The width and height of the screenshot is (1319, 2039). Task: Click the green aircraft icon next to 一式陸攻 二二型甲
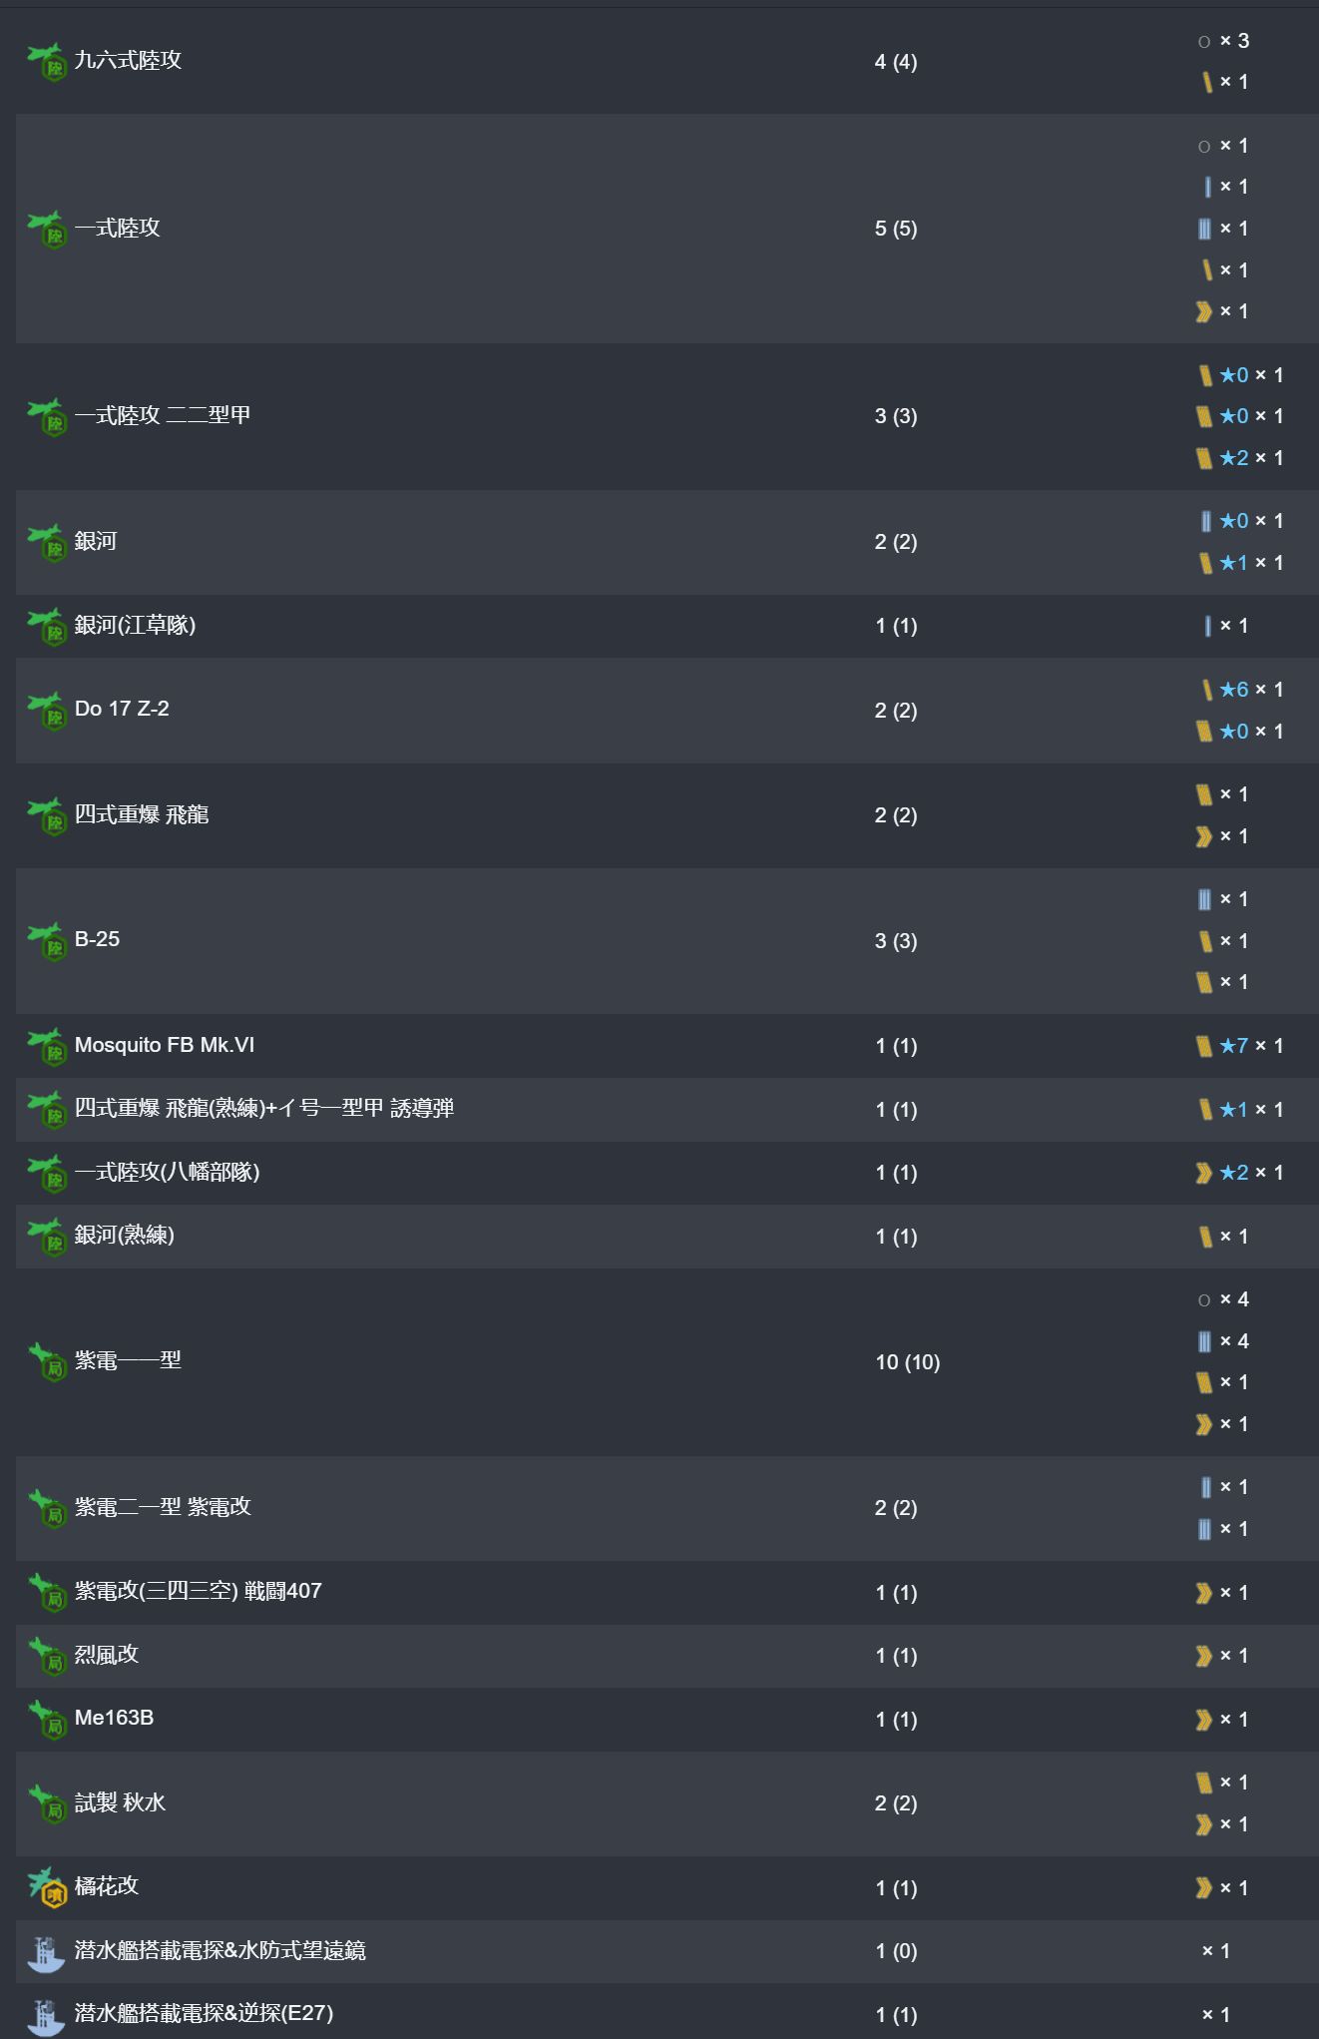pyautogui.click(x=46, y=416)
